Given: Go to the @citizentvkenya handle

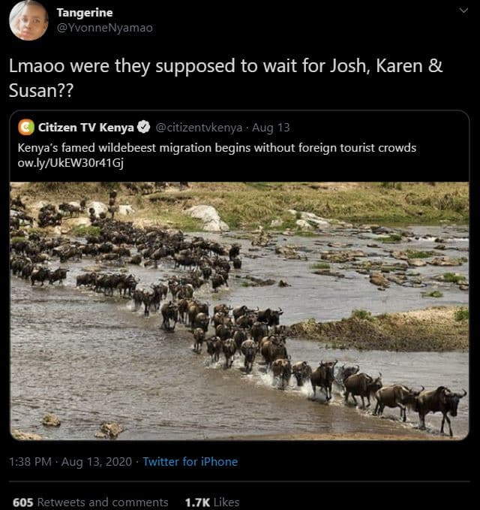Looking at the screenshot, I should 199,126.
